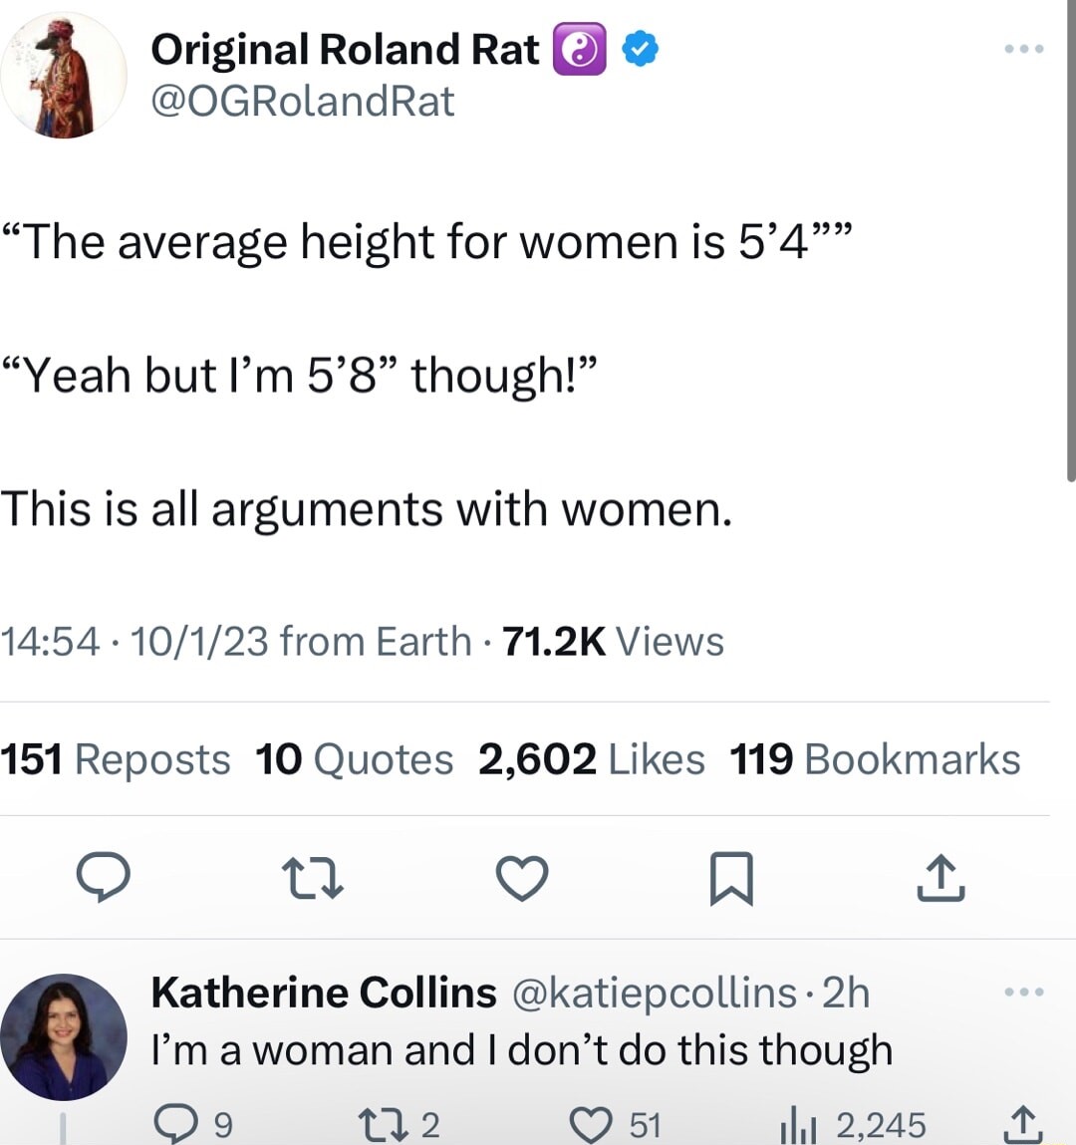View the 2,602 Likes list
1076x1145 pixels.
(592, 759)
